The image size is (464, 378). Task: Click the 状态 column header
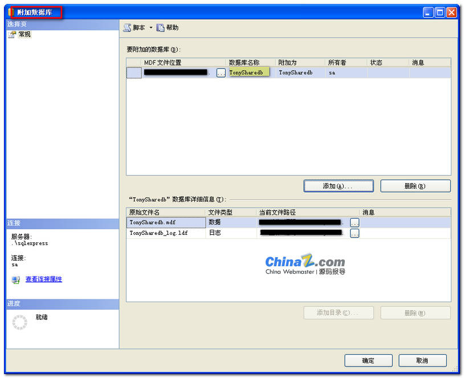pos(389,63)
